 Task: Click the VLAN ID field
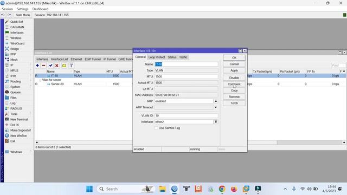(187, 115)
